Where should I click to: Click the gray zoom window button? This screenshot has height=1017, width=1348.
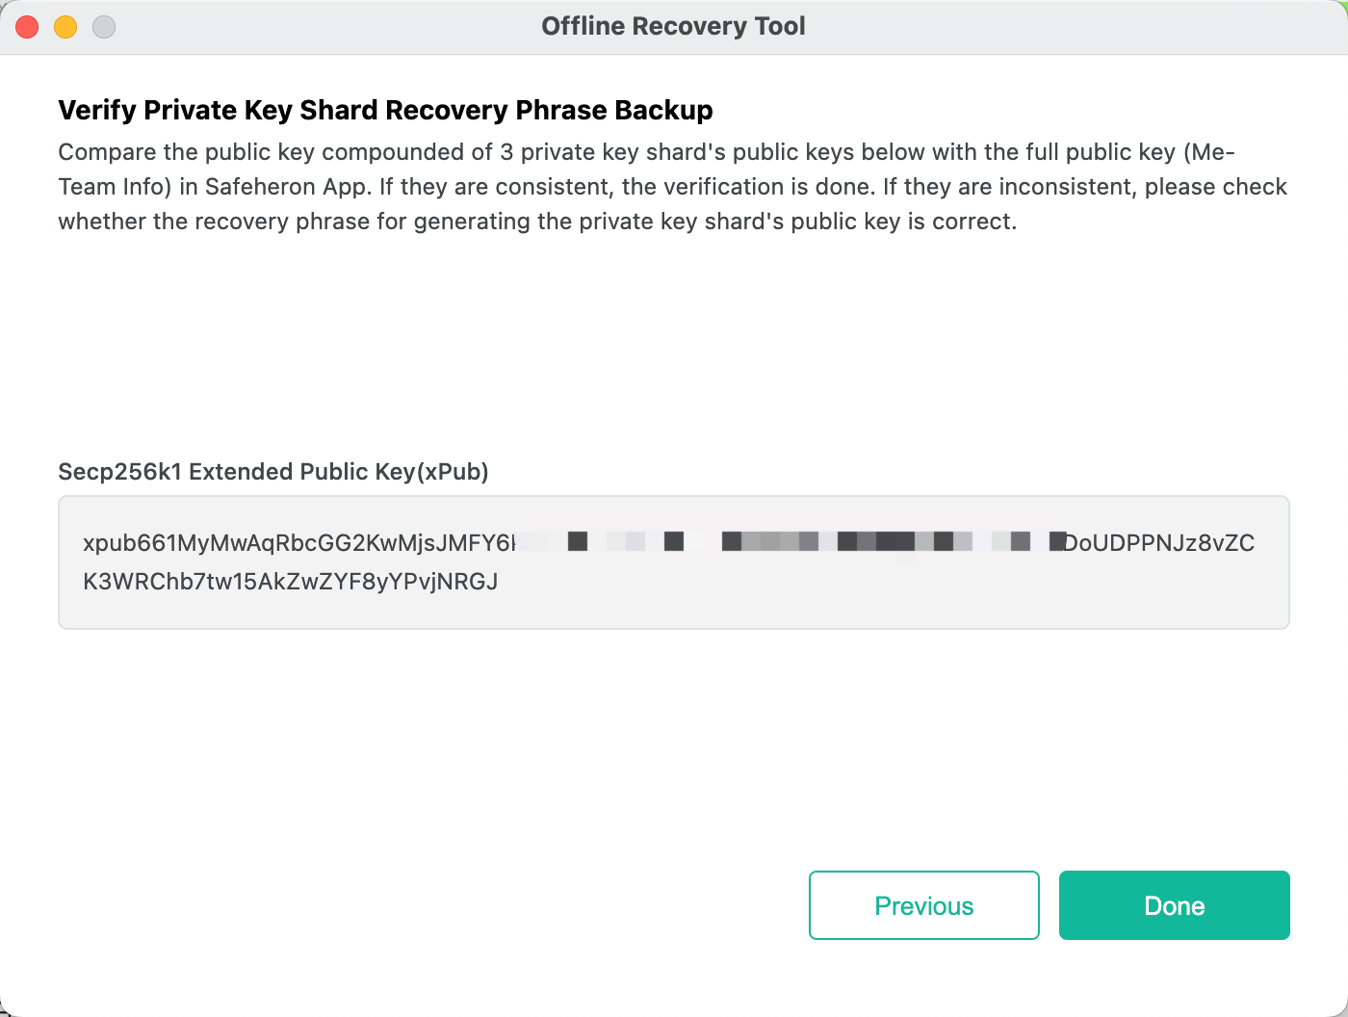(x=104, y=27)
